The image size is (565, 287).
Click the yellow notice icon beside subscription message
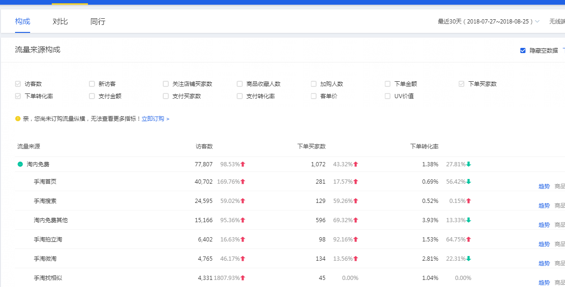coord(18,119)
